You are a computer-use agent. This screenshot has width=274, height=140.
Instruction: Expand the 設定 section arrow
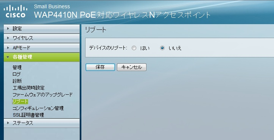tap(8, 29)
